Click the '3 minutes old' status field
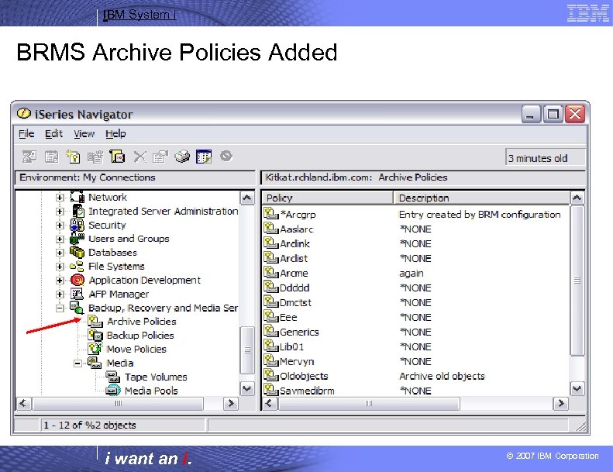The height and width of the screenshot is (472, 613). (x=545, y=158)
